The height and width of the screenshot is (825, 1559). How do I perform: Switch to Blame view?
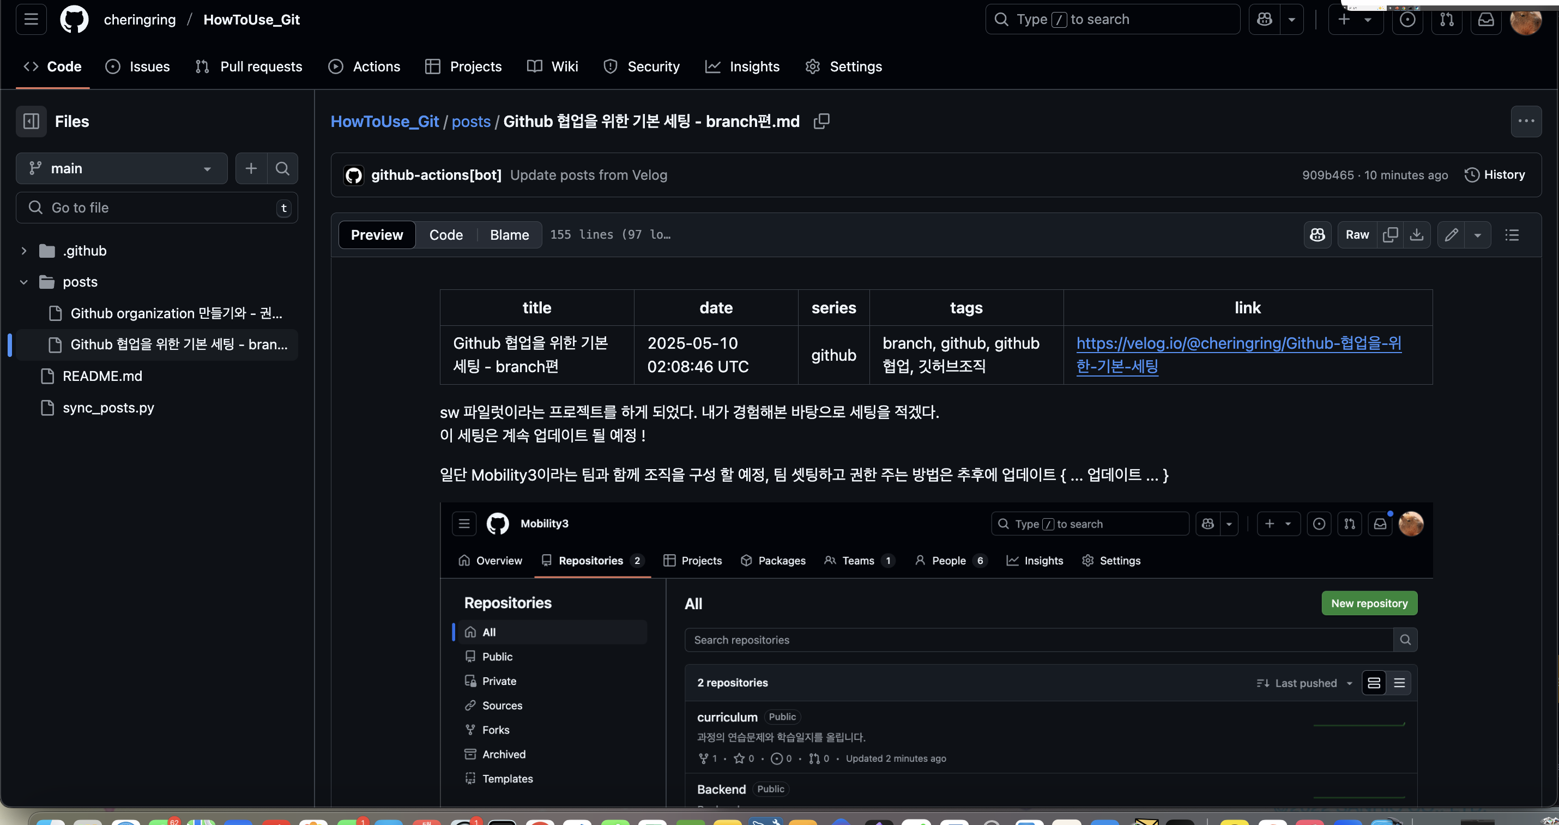pyautogui.click(x=509, y=235)
